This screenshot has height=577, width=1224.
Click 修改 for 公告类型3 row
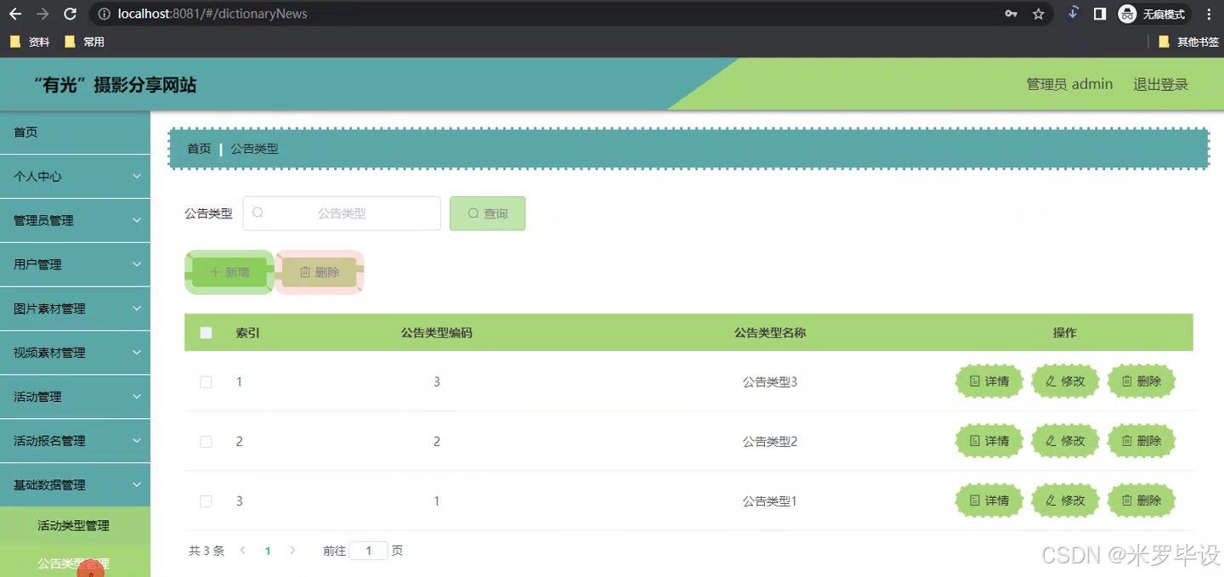click(1065, 382)
